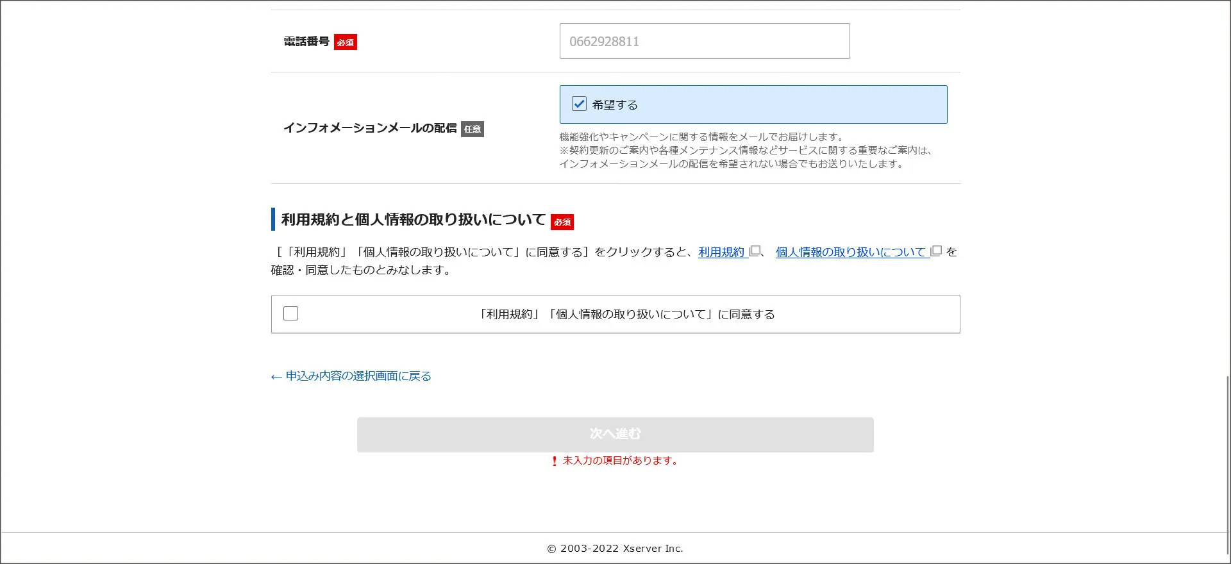The image size is (1231, 564).
Task: Click the 未入力の項目があります error message
Action: click(621, 461)
